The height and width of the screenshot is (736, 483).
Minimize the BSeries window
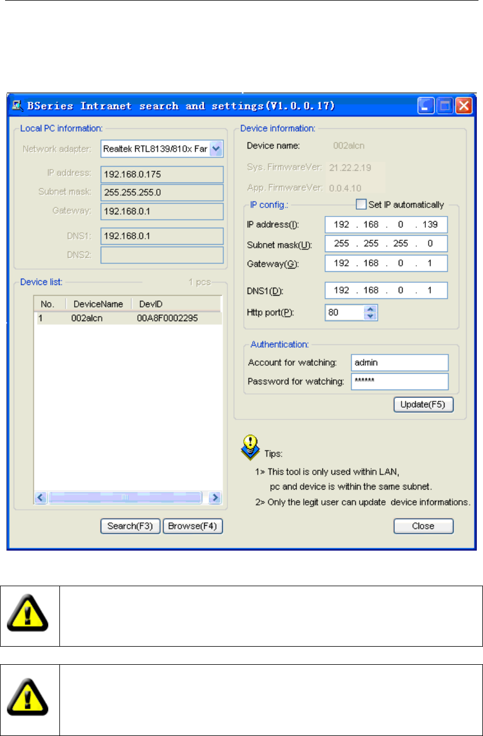(x=426, y=106)
